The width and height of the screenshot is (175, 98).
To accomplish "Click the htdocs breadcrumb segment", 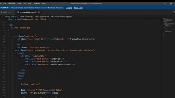I will (15, 17).
